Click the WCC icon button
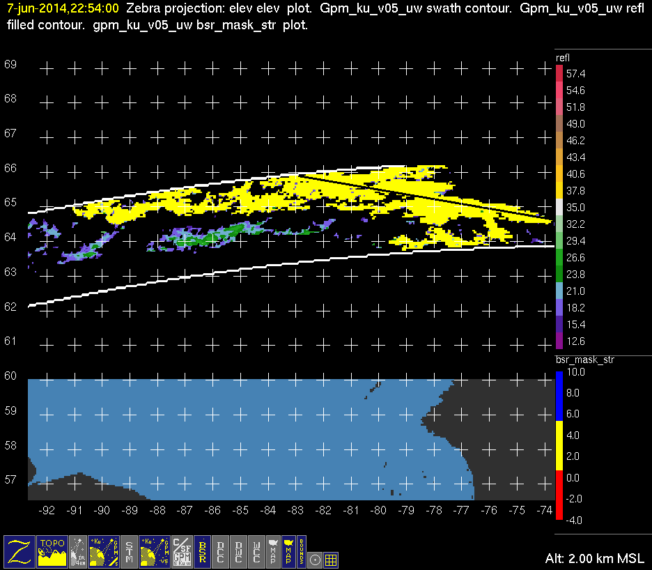This screenshot has width=652, height=570. point(256,551)
